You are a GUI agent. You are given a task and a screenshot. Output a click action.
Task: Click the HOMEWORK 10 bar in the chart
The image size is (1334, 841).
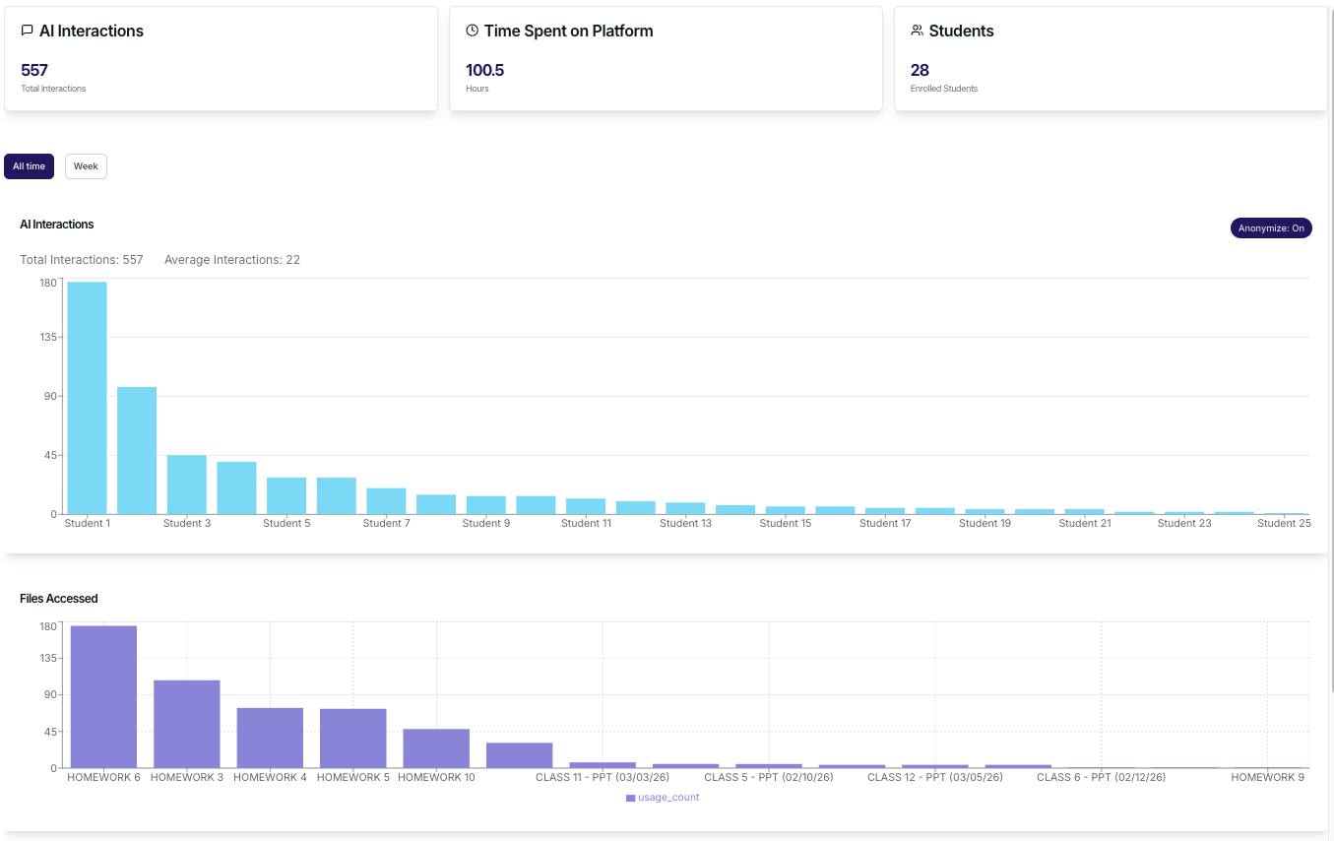pyautogui.click(x=436, y=748)
